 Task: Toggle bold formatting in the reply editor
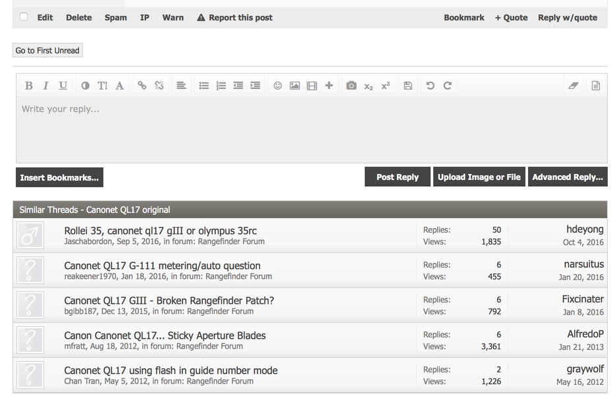pyautogui.click(x=29, y=86)
